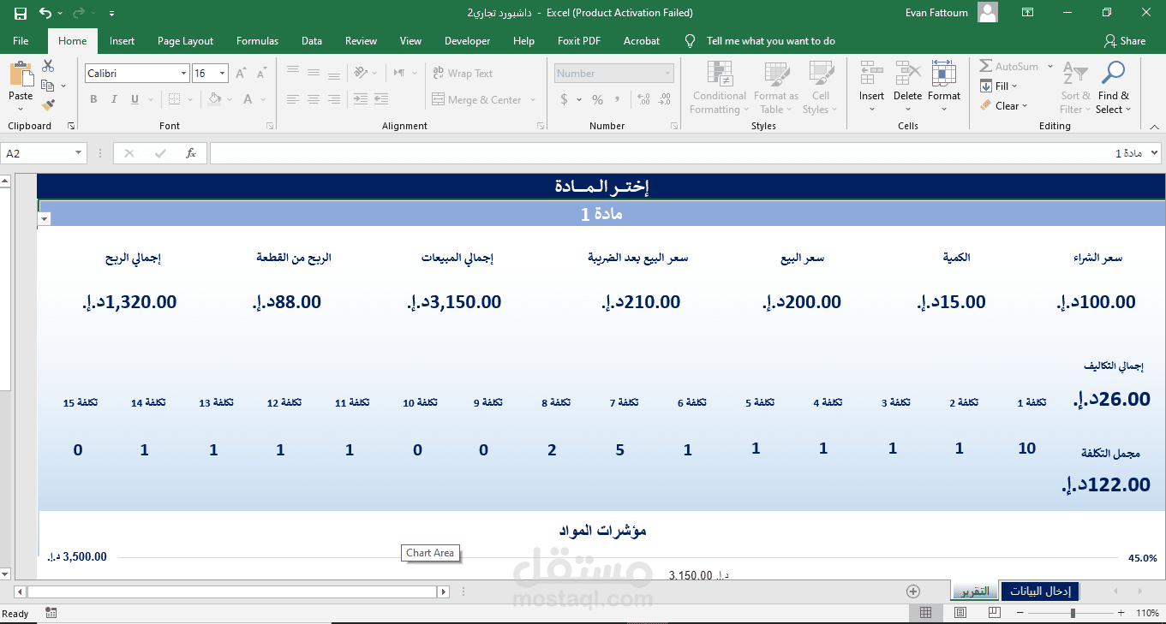
Task: Click the Undo arrow icon
Action: 45,13
